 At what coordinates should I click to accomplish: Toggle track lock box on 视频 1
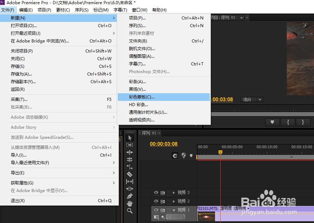coord(169,210)
